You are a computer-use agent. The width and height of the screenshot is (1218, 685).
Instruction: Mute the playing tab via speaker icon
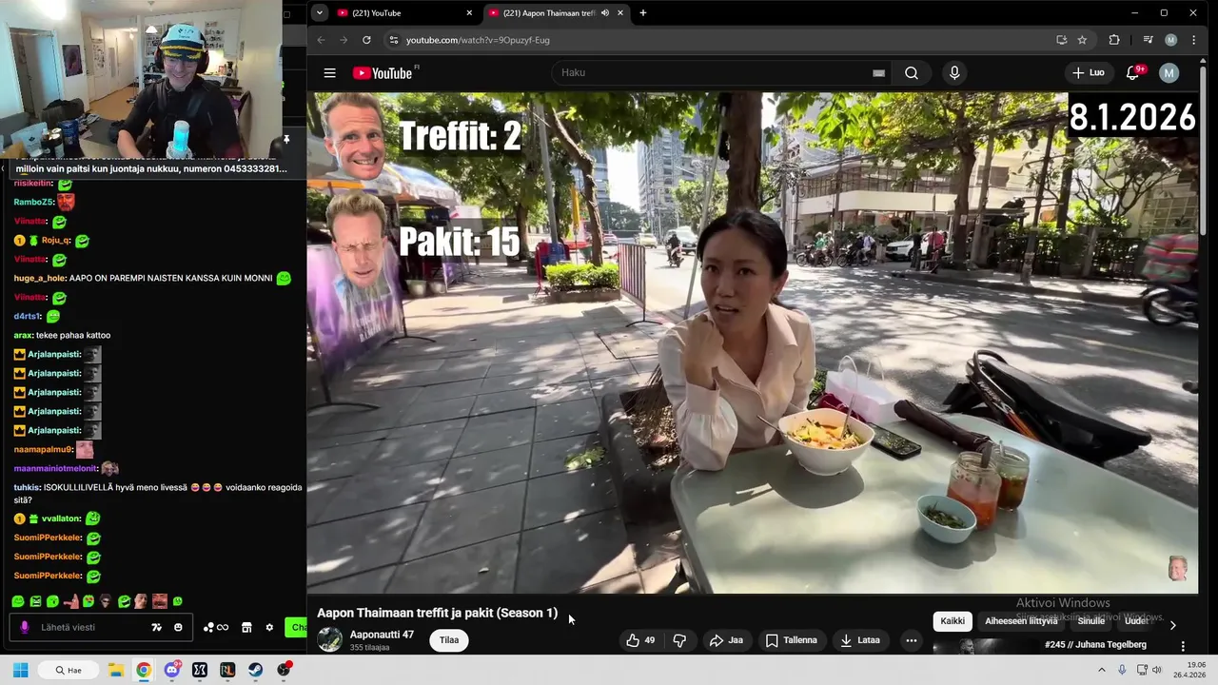click(605, 12)
